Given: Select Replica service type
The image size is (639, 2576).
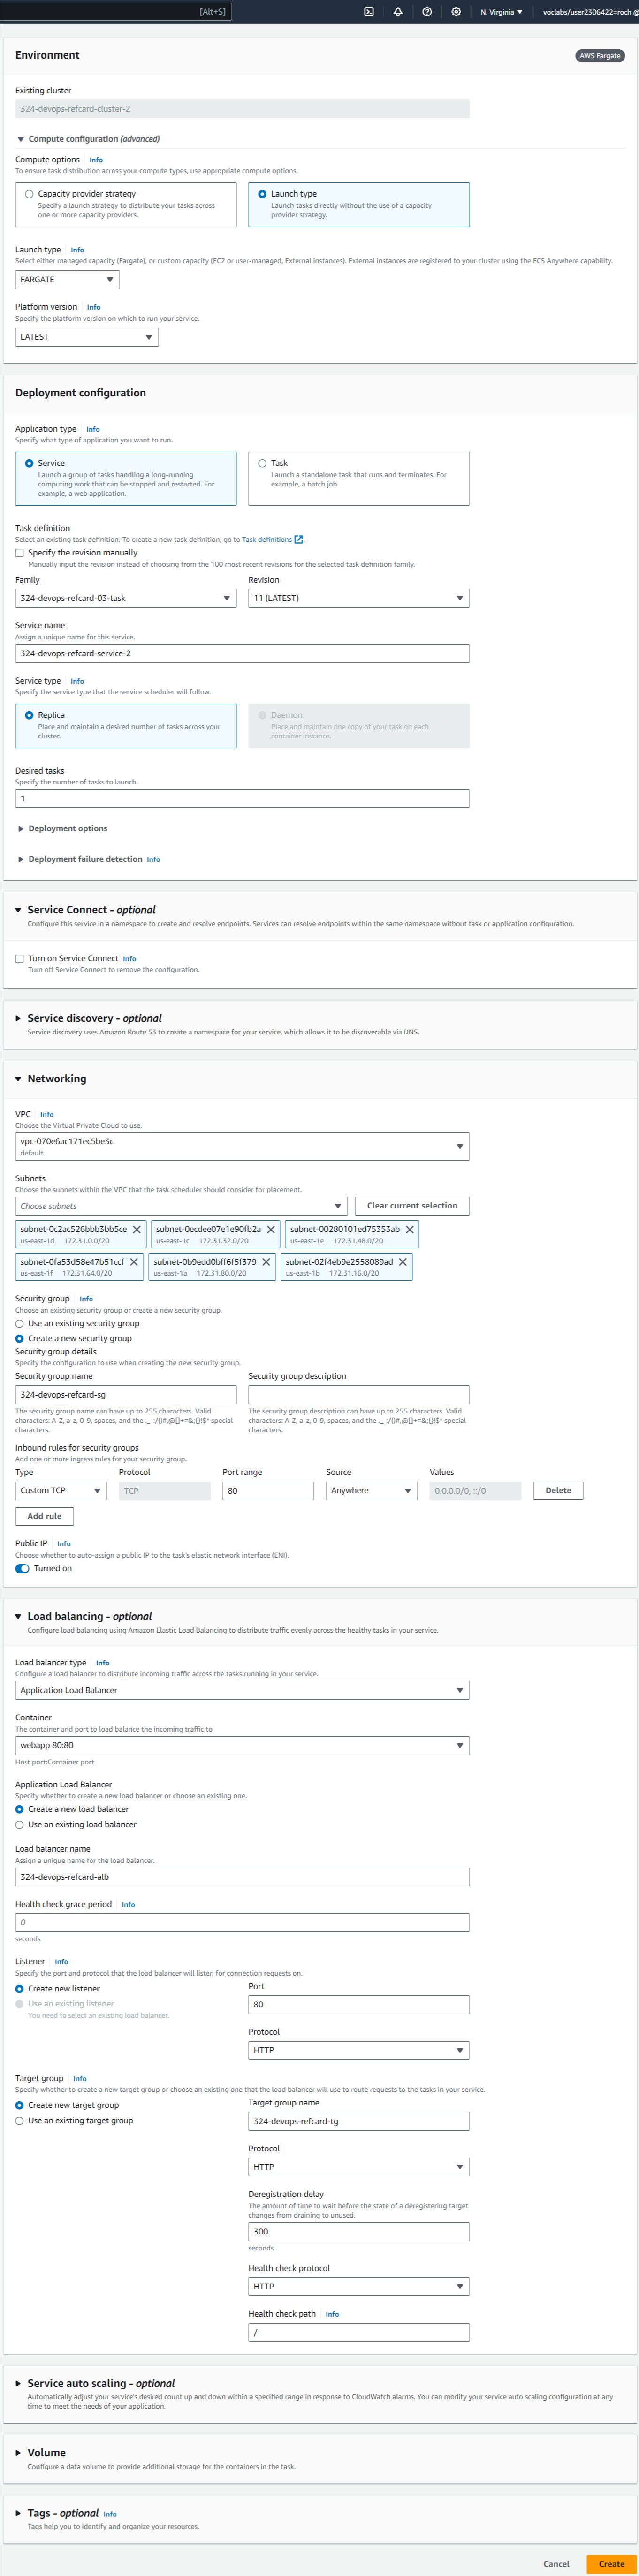Looking at the screenshot, I should coord(29,715).
